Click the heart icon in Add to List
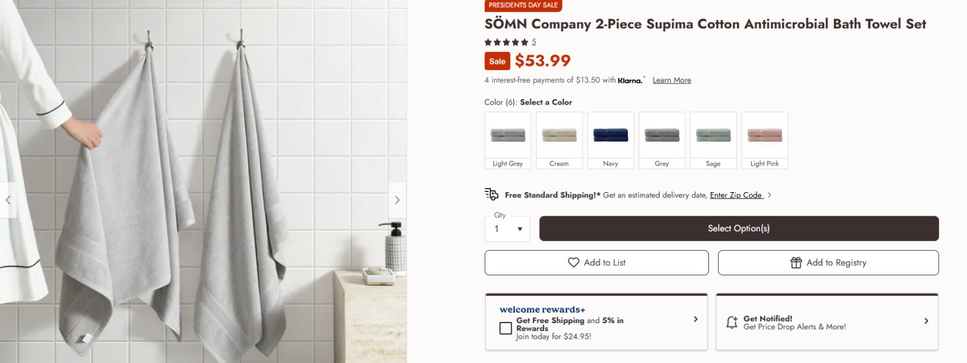This screenshot has width=967, height=363. (x=574, y=263)
